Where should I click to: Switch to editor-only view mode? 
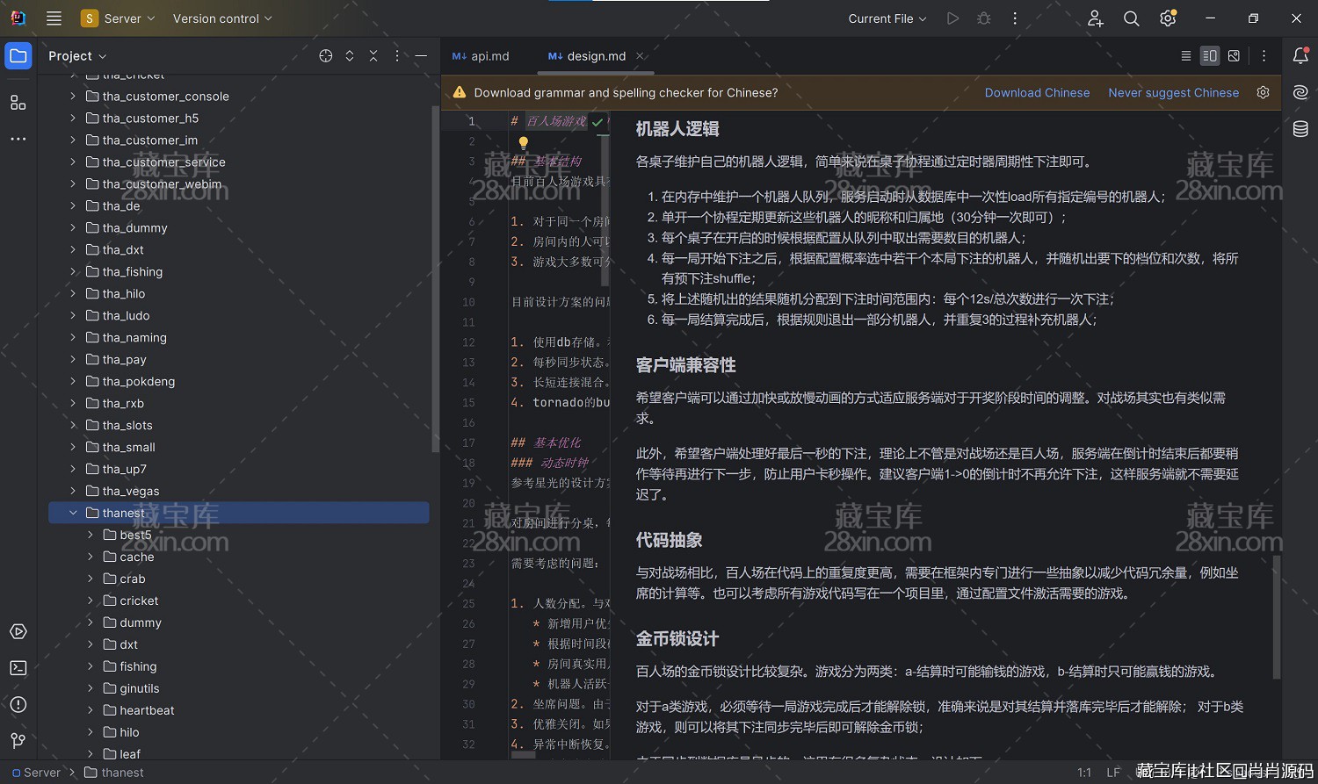pos(1186,56)
